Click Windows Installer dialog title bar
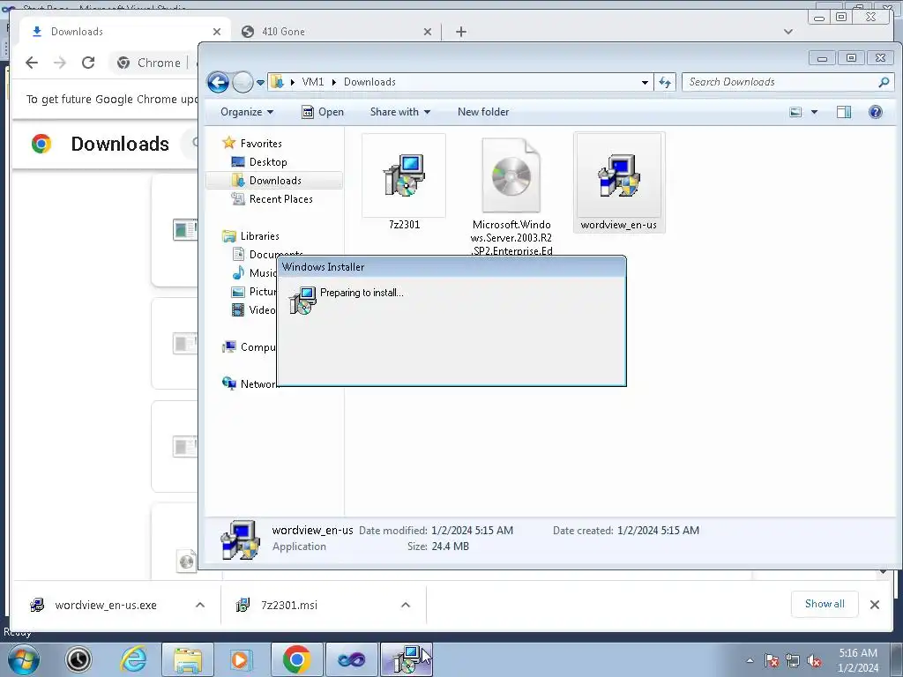Screen dimensions: 903x677 (451, 267)
